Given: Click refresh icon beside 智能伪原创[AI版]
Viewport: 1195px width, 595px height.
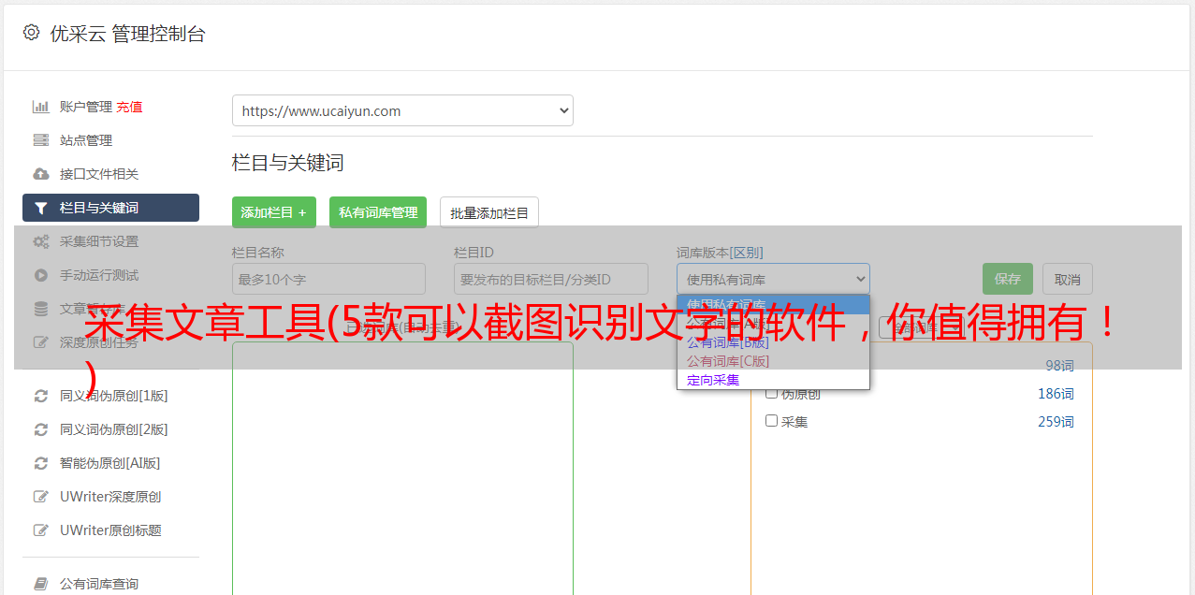Looking at the screenshot, I should coord(40,463).
